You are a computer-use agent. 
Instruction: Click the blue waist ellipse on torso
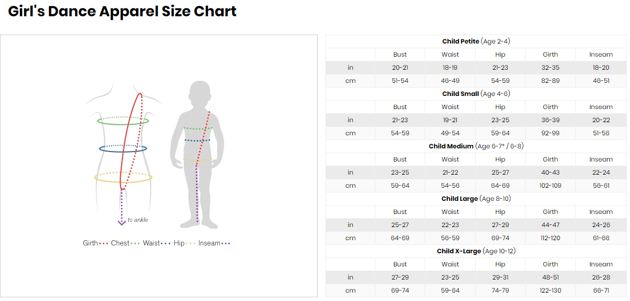(123, 148)
